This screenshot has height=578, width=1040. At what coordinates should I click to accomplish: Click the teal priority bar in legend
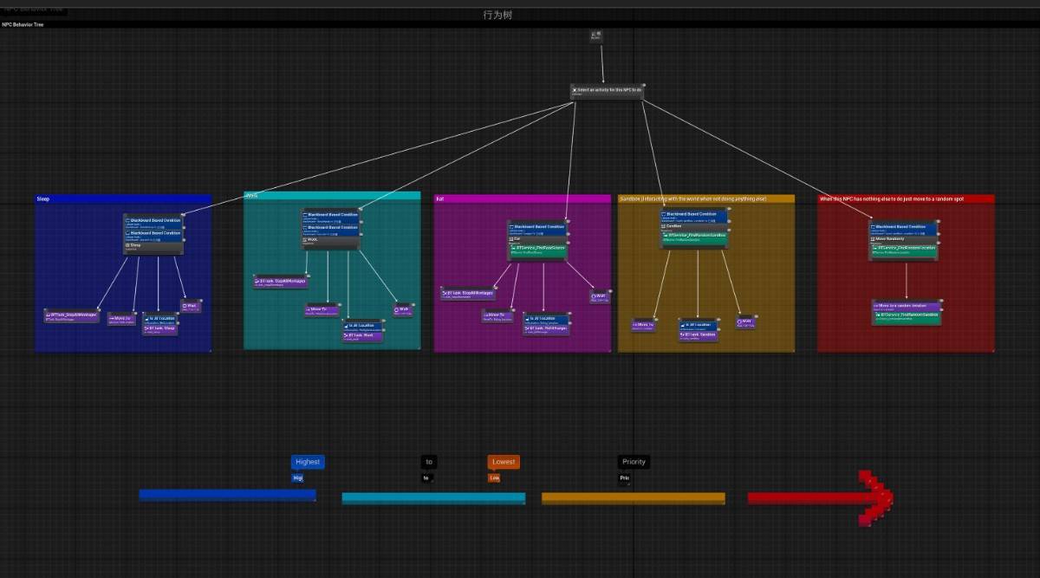pyautogui.click(x=432, y=498)
